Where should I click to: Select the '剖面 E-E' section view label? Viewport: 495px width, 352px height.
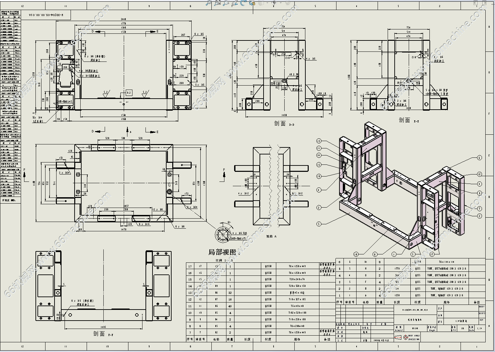pos(409,120)
